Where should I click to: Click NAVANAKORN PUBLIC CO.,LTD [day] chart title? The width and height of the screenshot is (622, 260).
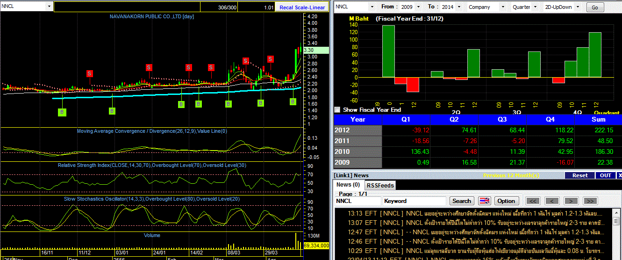(152, 16)
